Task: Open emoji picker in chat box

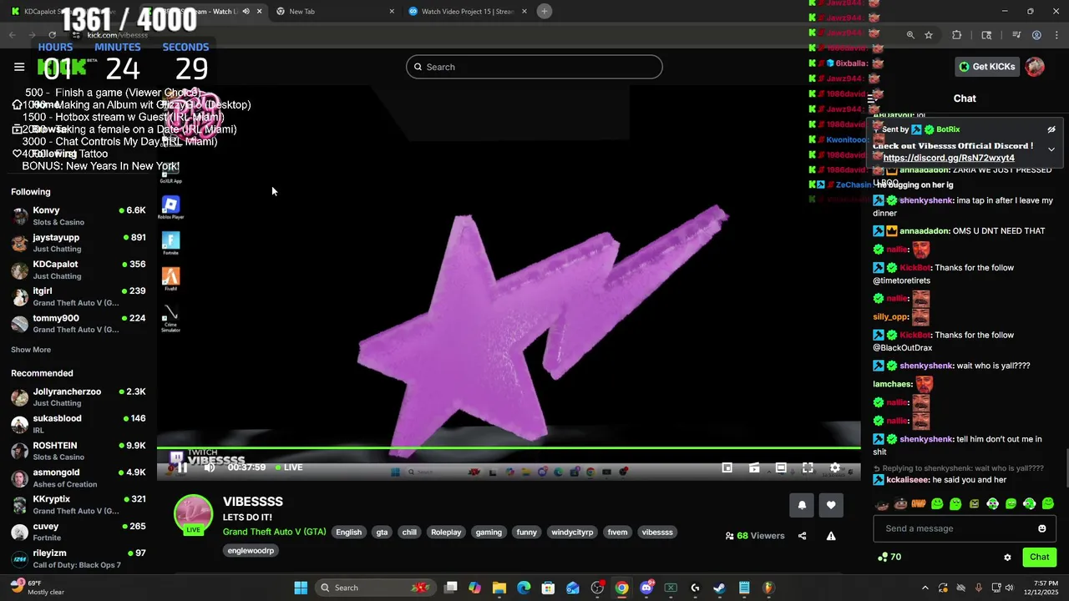Action: coord(1041,528)
